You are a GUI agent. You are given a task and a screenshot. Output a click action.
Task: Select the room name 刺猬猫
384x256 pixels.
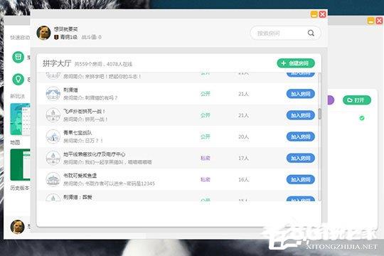(x=71, y=90)
